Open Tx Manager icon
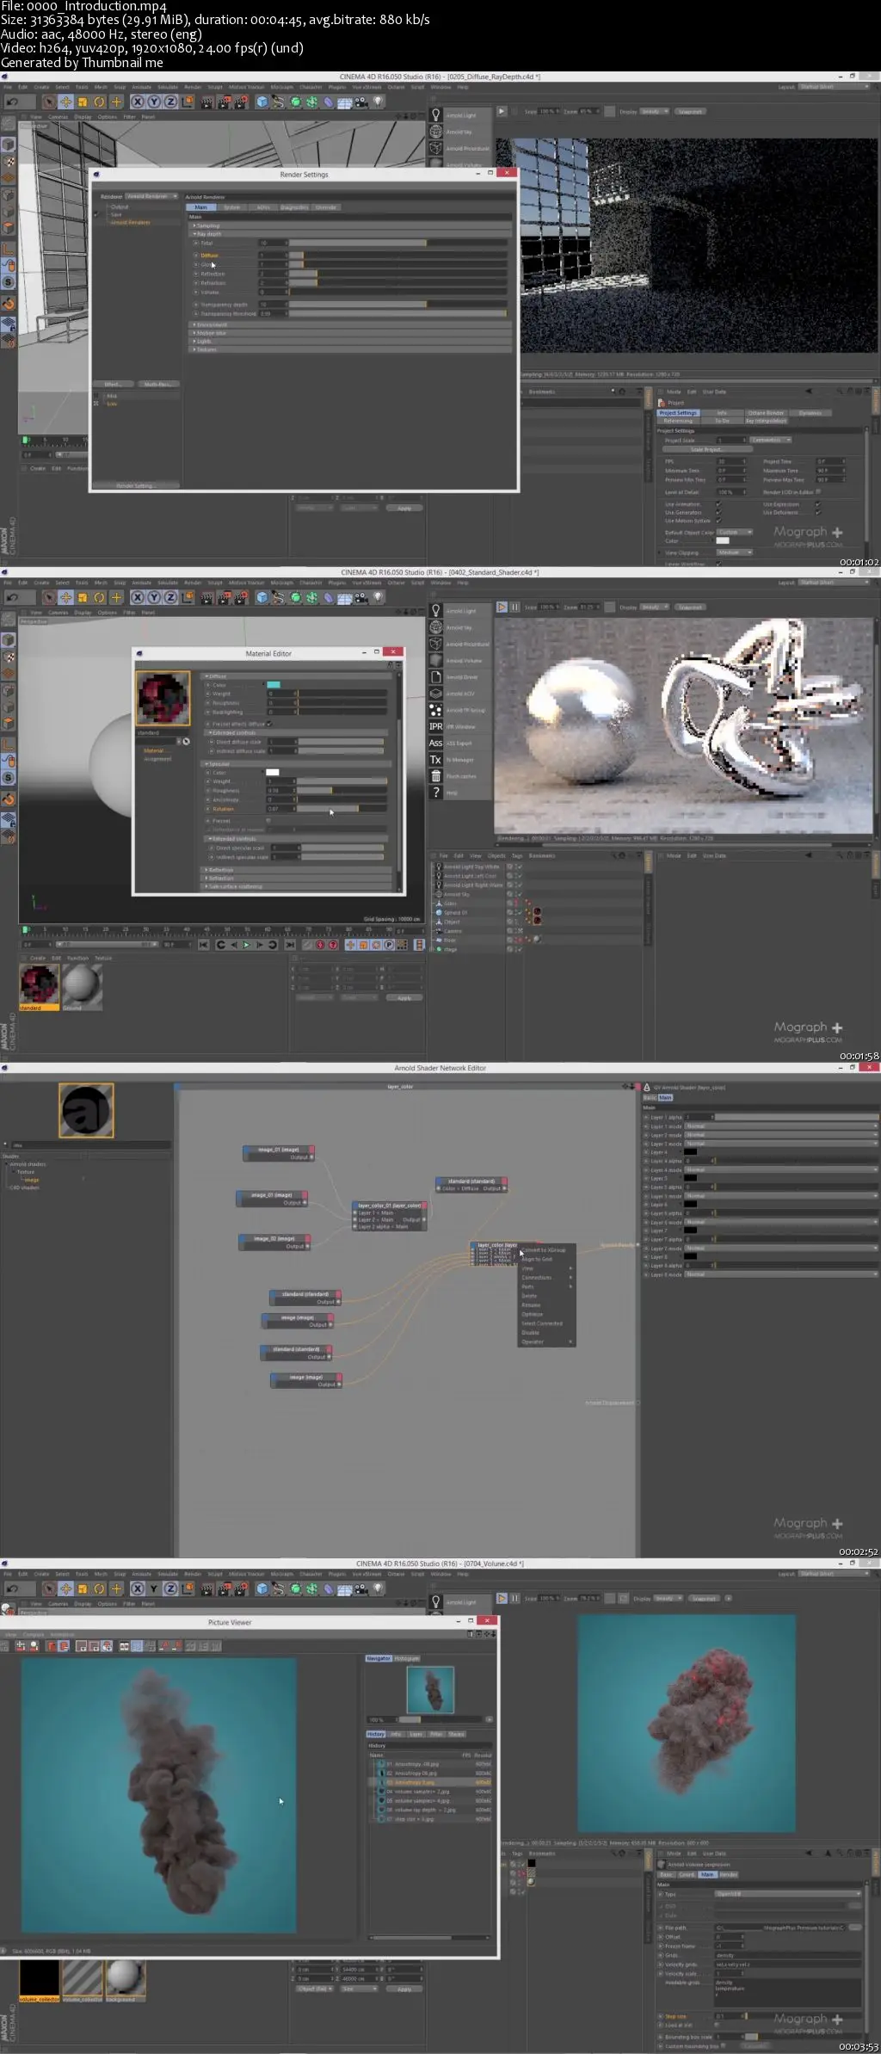Viewport: 881px width, 2054px height. [x=436, y=759]
